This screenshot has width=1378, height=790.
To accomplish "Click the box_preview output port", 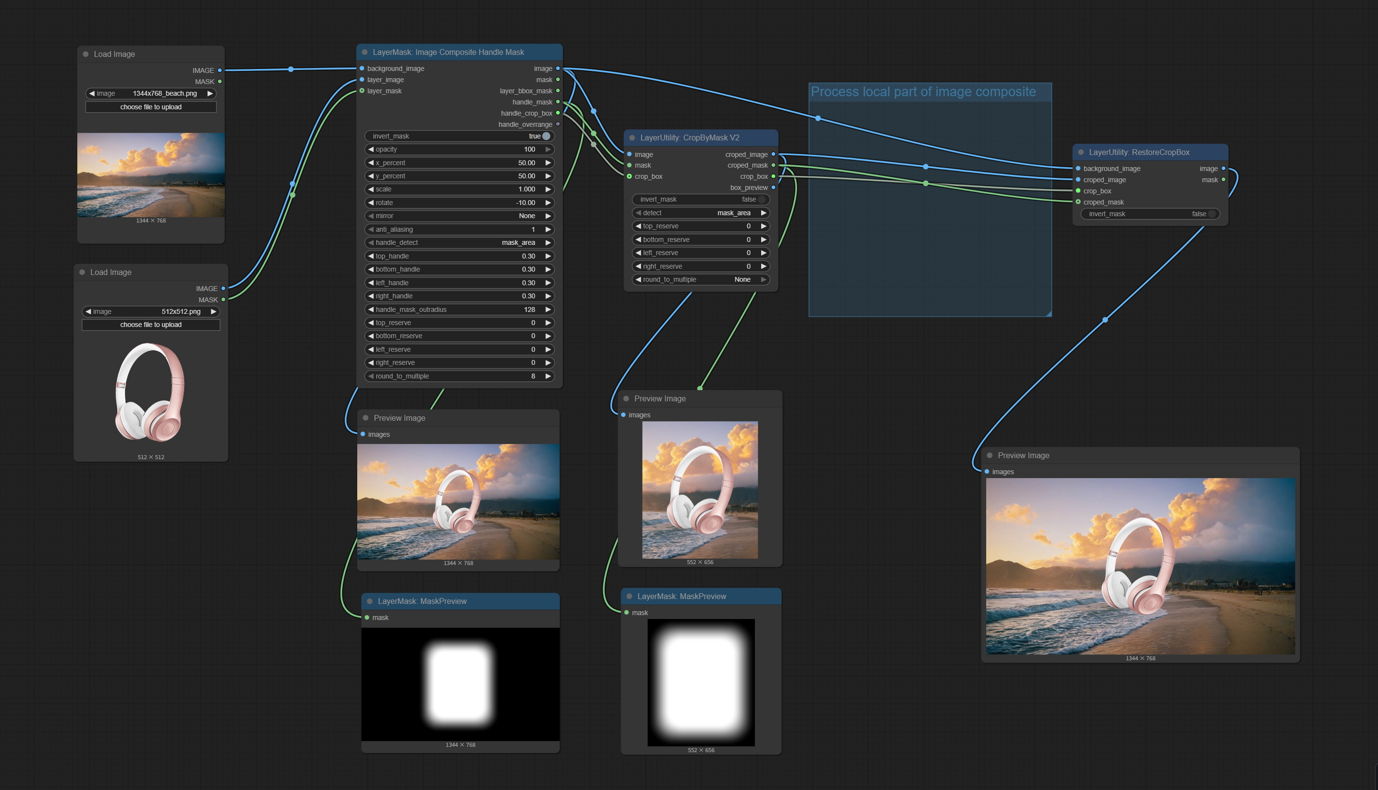I will click(773, 188).
